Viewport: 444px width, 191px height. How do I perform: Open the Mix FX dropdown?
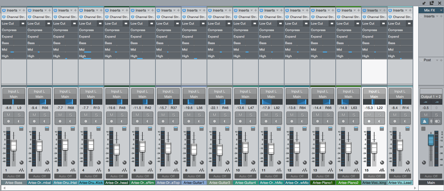click(x=441, y=10)
